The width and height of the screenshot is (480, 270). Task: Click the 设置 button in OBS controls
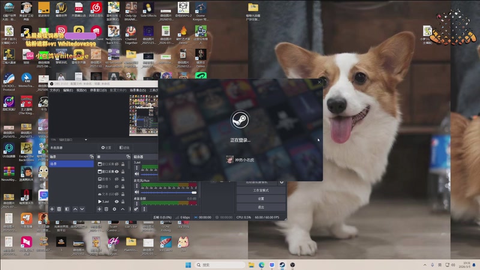[261, 199]
